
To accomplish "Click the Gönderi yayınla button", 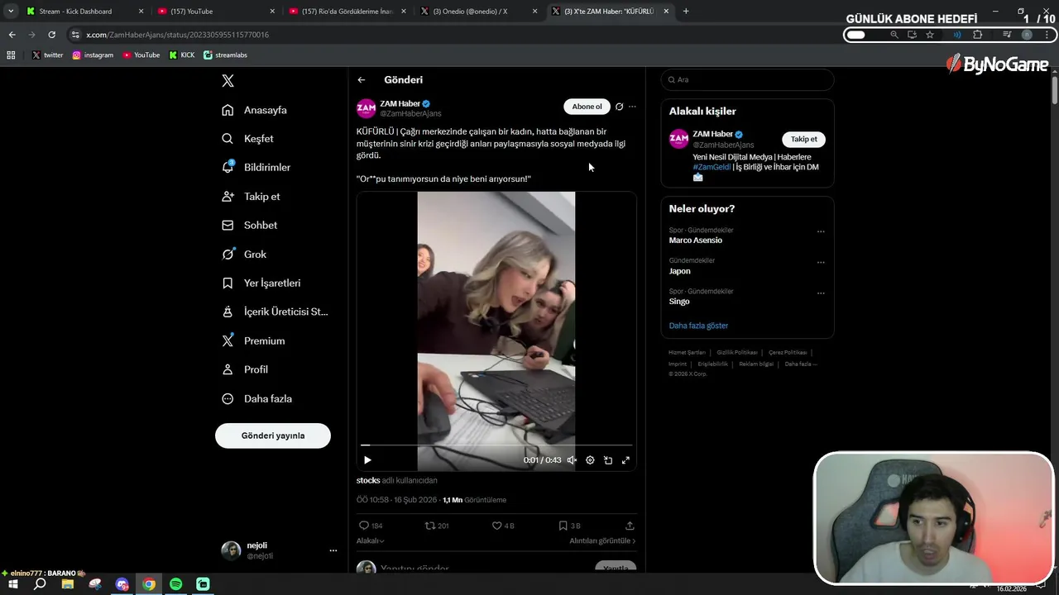I will click(x=273, y=436).
